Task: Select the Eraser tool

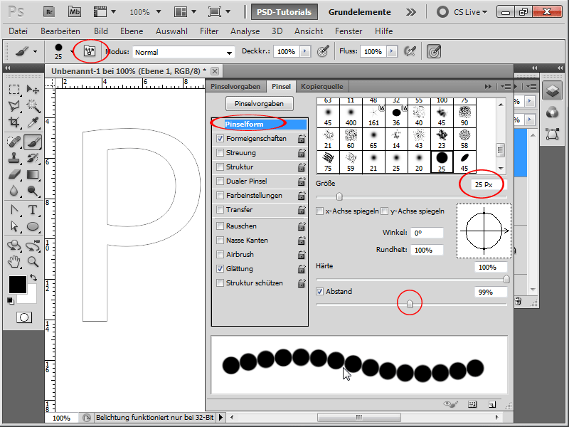Action: (14, 174)
